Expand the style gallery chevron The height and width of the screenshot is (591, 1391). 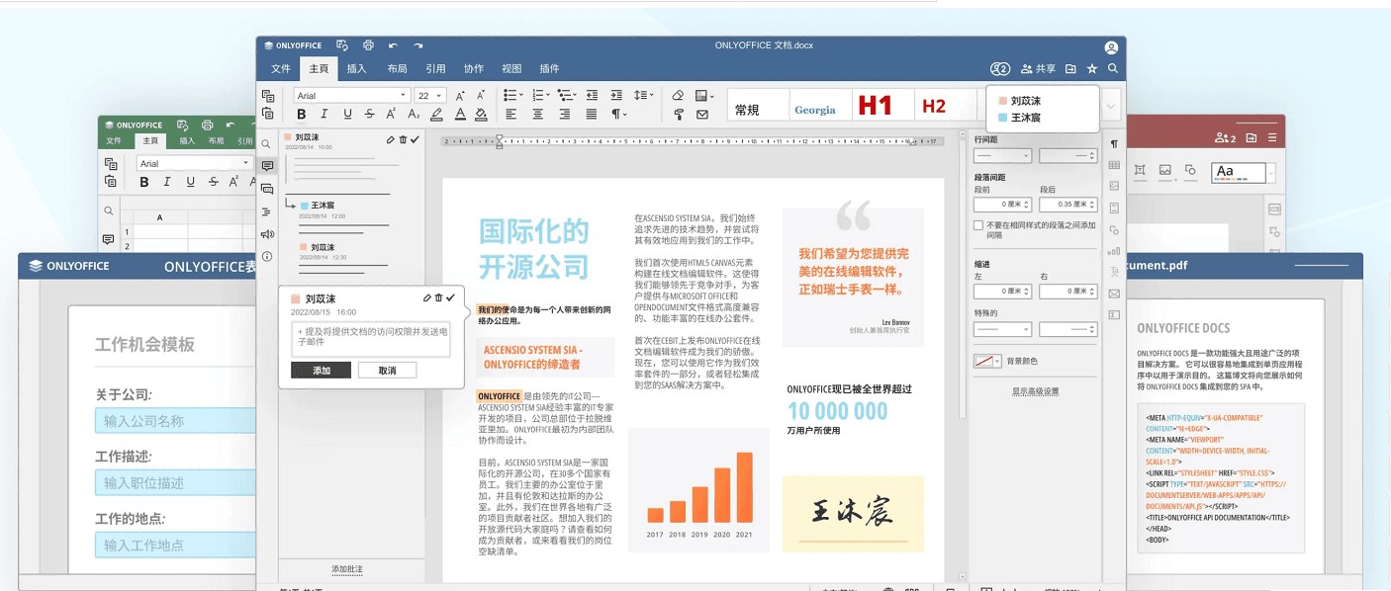[1111, 106]
